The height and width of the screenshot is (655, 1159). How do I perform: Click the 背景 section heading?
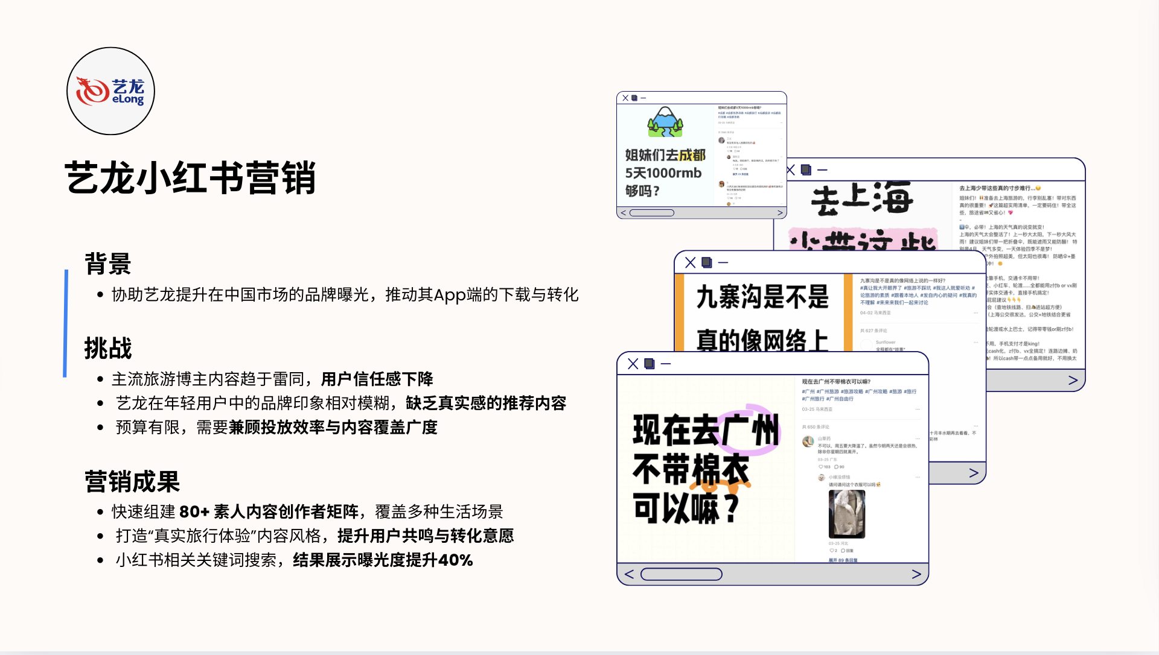pyautogui.click(x=108, y=264)
